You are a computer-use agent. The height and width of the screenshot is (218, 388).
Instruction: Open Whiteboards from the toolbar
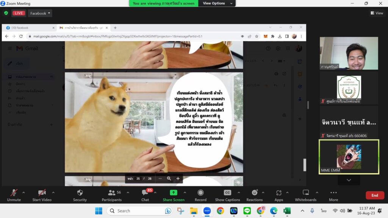click(x=305, y=193)
